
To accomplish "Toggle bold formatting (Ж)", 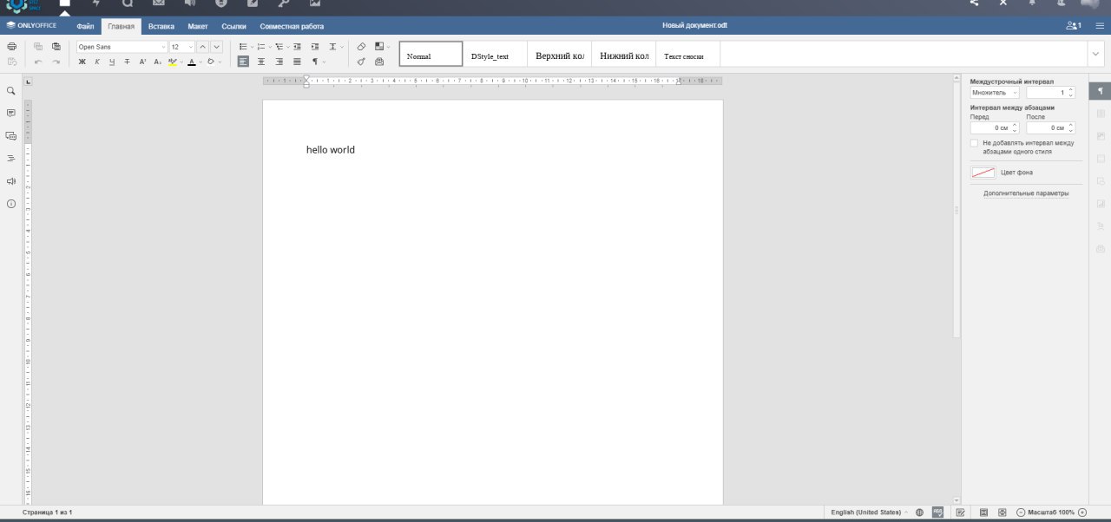I will click(82, 62).
